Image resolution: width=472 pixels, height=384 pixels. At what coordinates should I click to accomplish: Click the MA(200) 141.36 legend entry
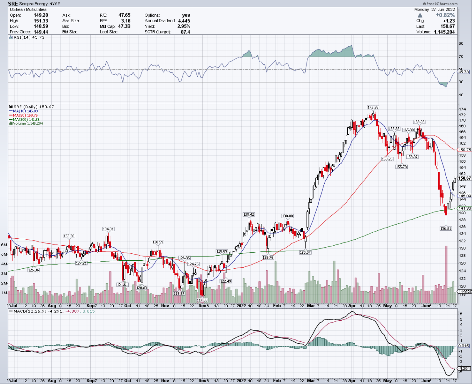(25, 119)
